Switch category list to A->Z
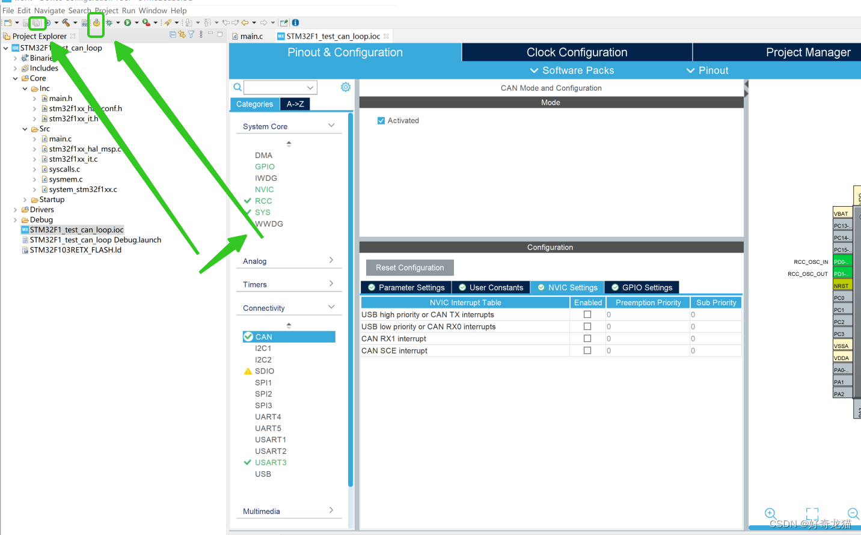 [295, 104]
